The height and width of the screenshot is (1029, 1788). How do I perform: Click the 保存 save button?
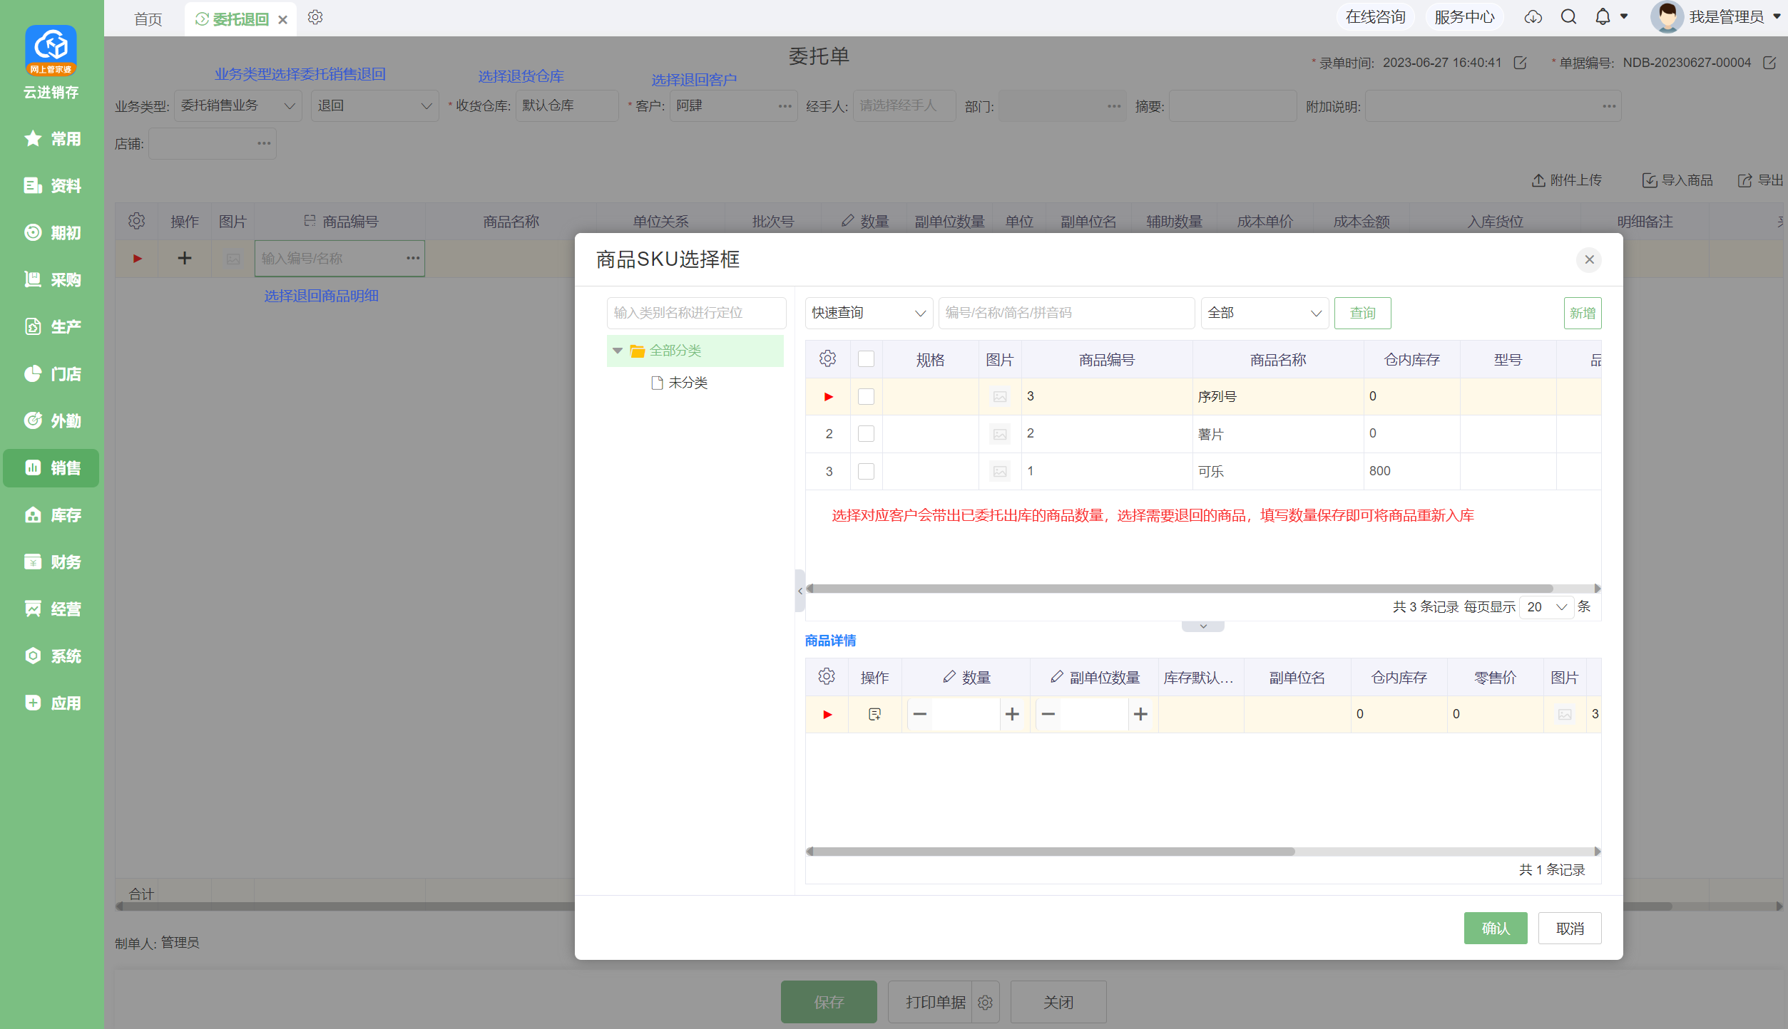point(829,1002)
